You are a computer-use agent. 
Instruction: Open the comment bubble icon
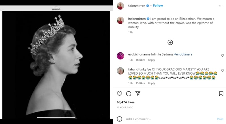[129, 94]
